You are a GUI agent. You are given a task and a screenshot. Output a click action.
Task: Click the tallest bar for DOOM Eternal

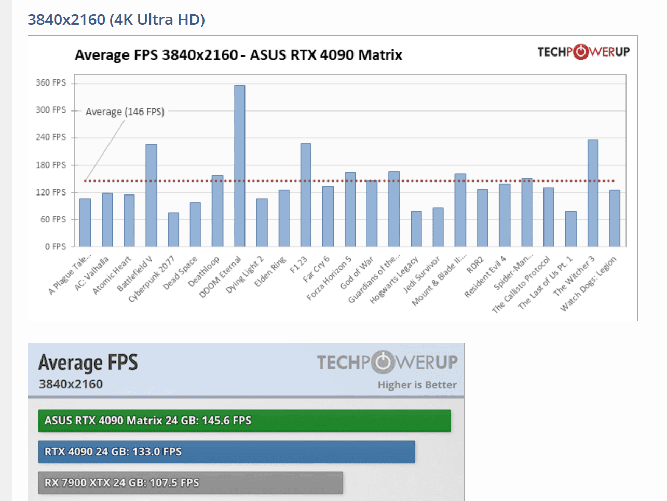tap(239, 165)
